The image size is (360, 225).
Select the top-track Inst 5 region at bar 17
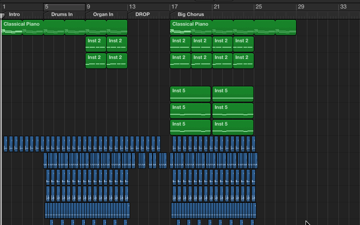pos(190,94)
